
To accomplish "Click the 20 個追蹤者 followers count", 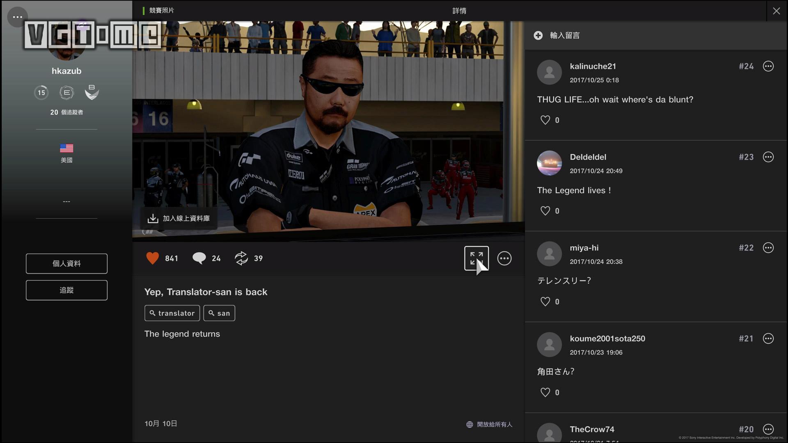I will tap(66, 112).
